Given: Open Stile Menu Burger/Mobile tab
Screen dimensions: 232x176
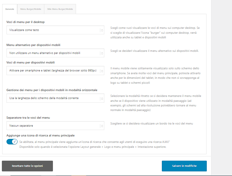Looking at the screenshot, I should pyautogui.click(x=60, y=9).
